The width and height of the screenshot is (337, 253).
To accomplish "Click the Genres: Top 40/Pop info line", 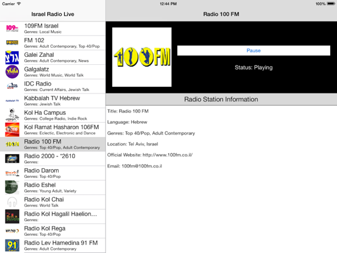I will tap(151, 133).
